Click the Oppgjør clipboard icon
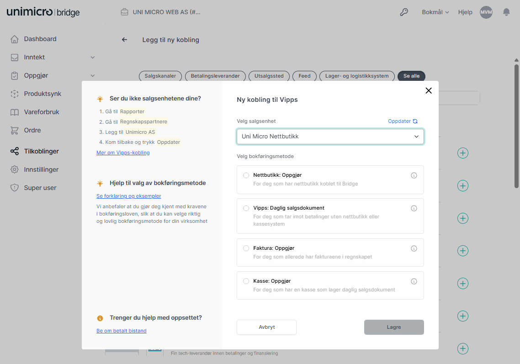The image size is (520, 364). [x=14, y=75]
